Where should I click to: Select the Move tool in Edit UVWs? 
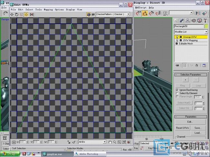tap(12, 15)
